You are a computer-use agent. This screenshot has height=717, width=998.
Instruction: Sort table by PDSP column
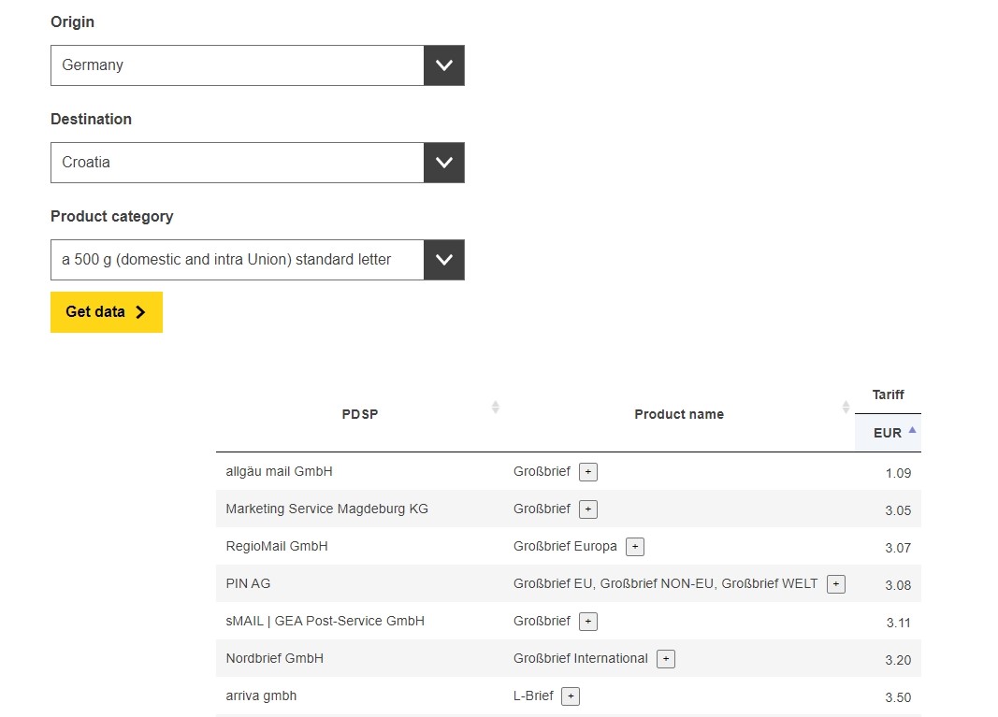point(495,408)
